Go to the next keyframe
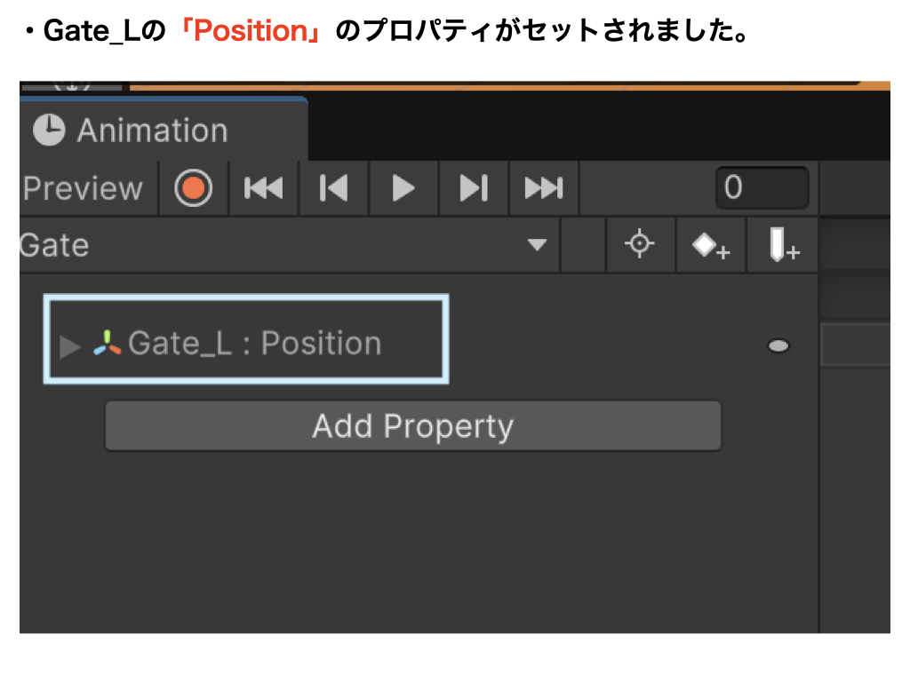The width and height of the screenshot is (910, 682). [473, 188]
